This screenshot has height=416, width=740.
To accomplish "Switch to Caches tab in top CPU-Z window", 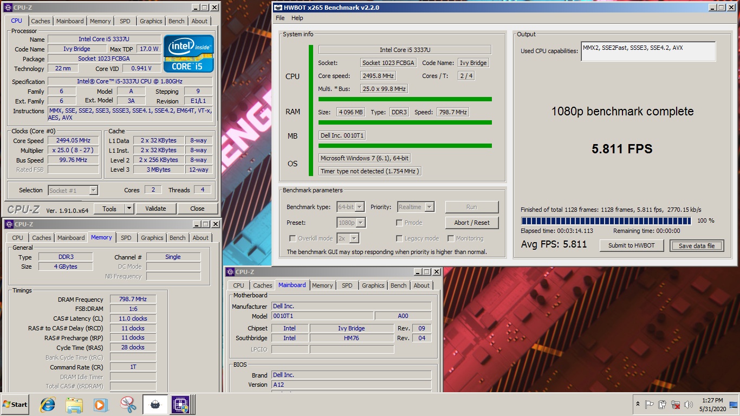I will 41,21.
